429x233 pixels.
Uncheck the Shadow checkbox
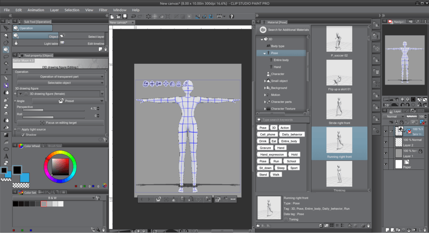point(23,135)
